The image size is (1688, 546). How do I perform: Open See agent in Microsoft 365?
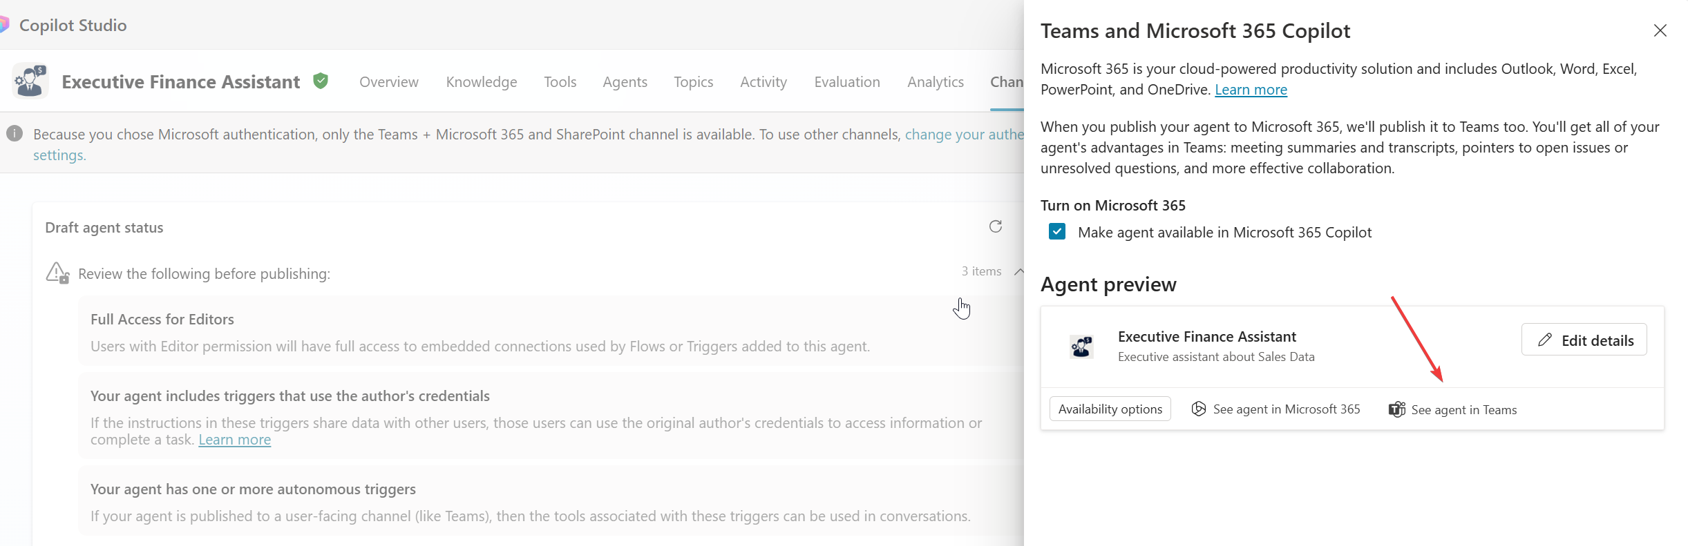[1285, 409]
